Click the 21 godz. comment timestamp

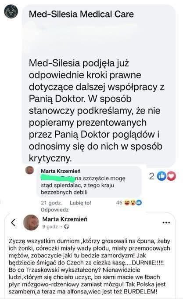point(51,203)
